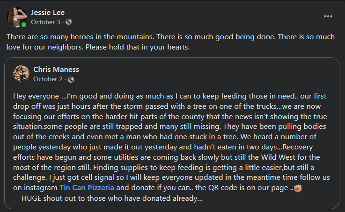
Task: Click the globe icon beside October 2
Action: (x=71, y=79)
